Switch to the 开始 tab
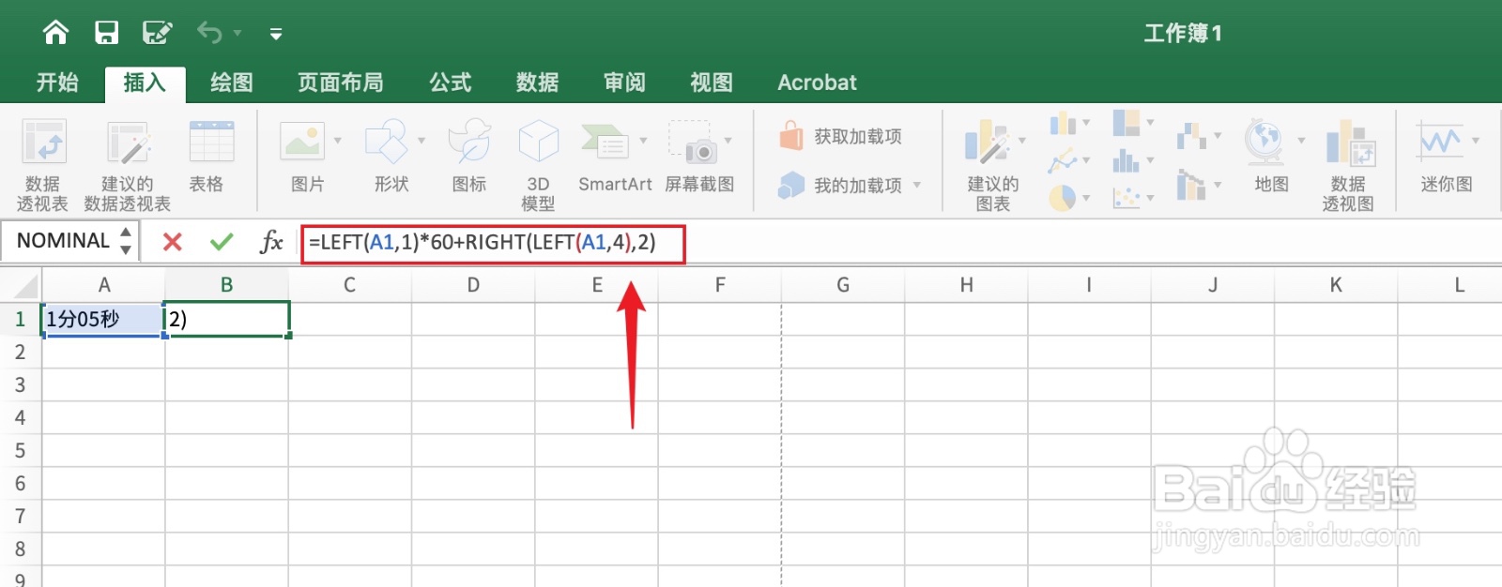This screenshot has height=587, width=1502. click(x=57, y=83)
